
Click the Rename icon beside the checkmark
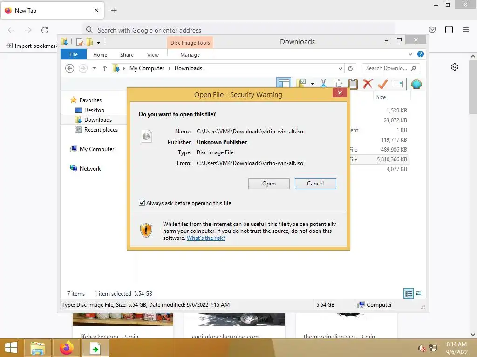[x=398, y=84]
